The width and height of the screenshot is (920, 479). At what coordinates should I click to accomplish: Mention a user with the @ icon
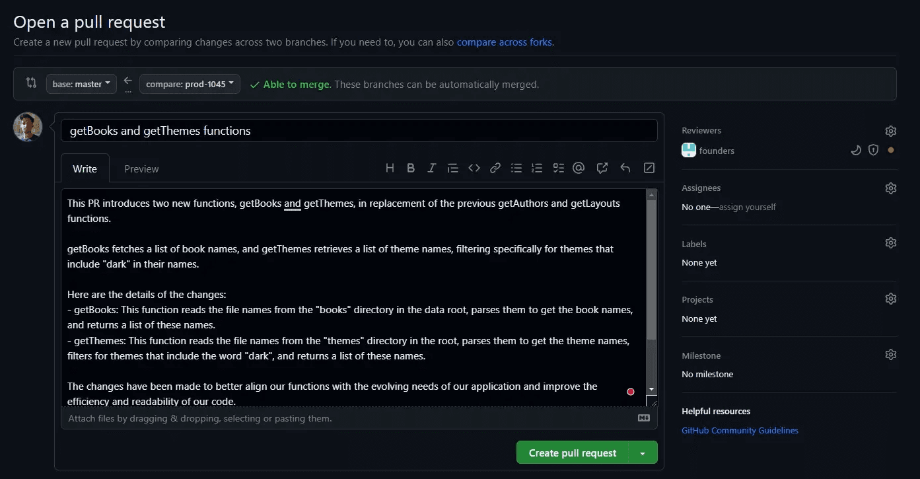coord(579,168)
